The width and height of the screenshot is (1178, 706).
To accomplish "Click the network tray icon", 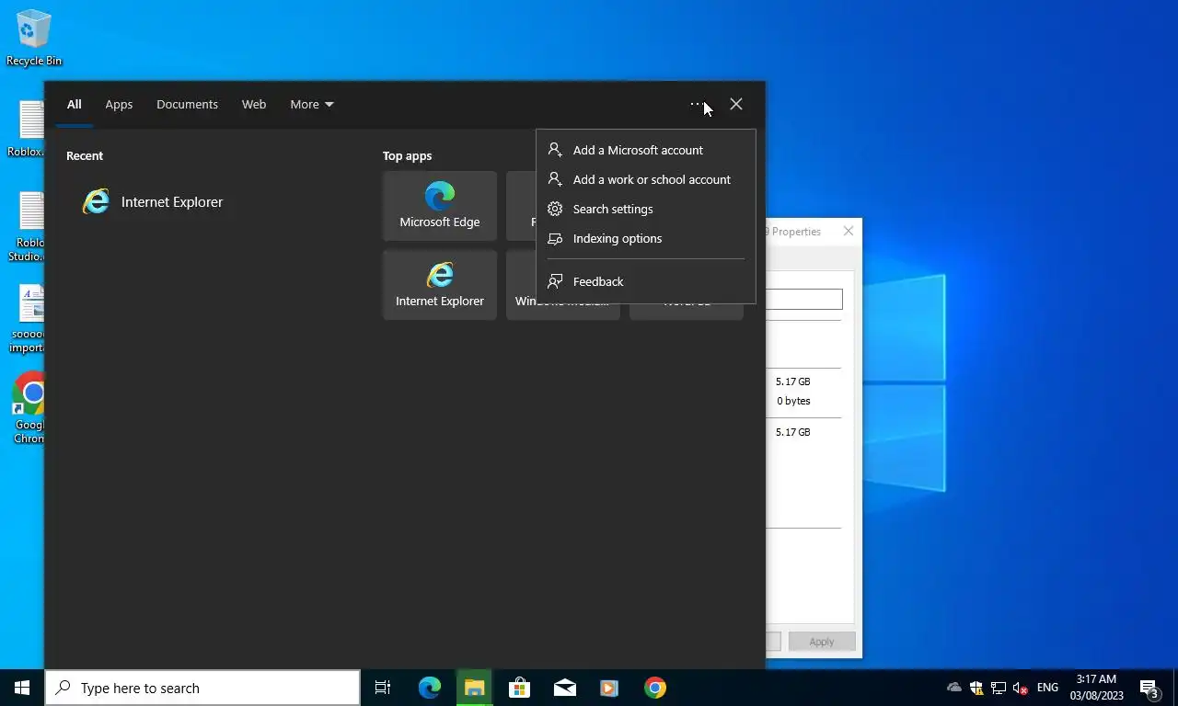I will (x=999, y=688).
